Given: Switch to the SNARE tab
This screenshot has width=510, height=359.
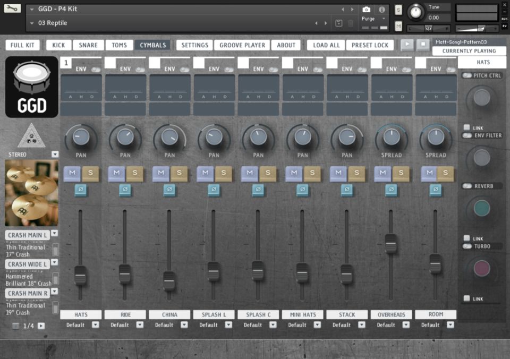Looking at the screenshot, I should [88, 45].
